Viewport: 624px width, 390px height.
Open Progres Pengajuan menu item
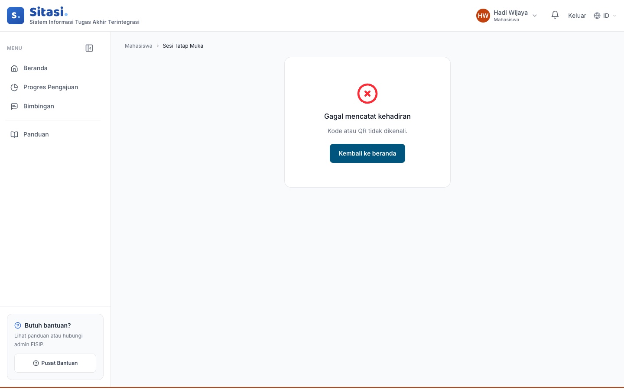[x=53, y=88]
